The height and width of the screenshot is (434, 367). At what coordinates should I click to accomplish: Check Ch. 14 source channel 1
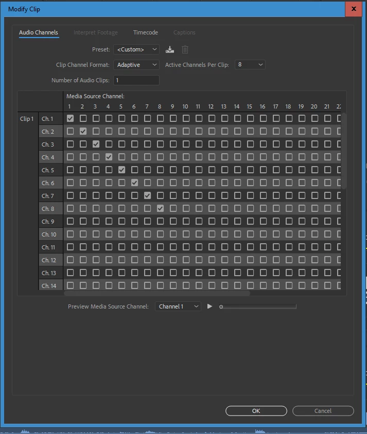coord(71,285)
